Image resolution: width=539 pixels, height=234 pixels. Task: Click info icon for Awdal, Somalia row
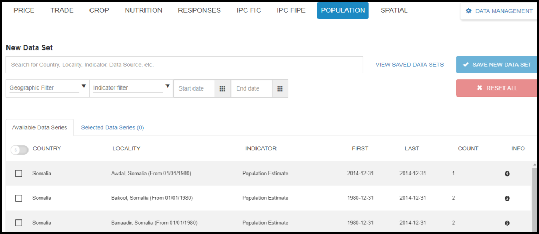coord(507,174)
